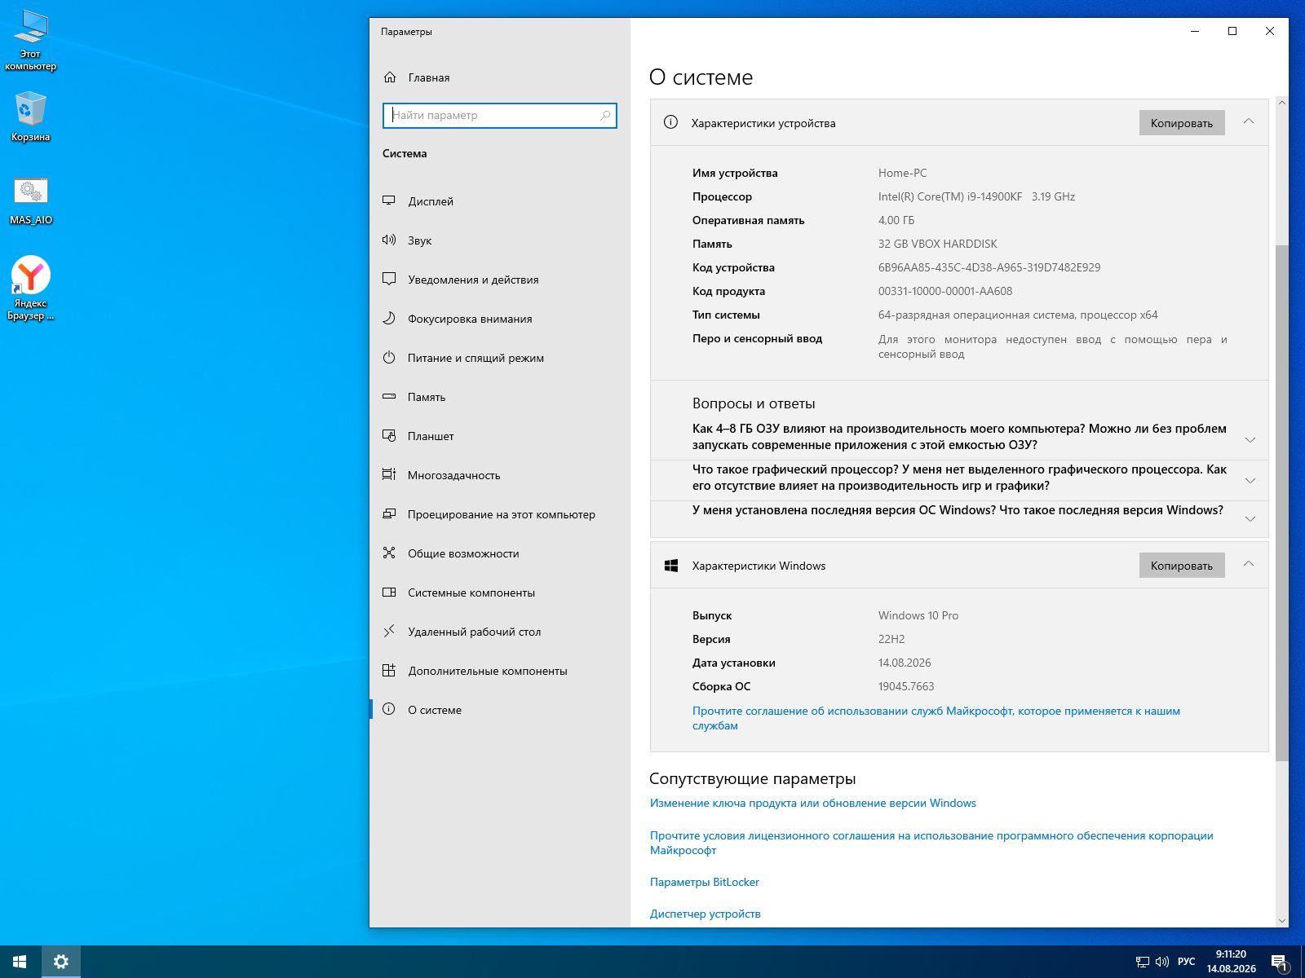Screen dimensions: 1305x978
Task: Open Питание и спящий режим page
Action: [500, 358]
